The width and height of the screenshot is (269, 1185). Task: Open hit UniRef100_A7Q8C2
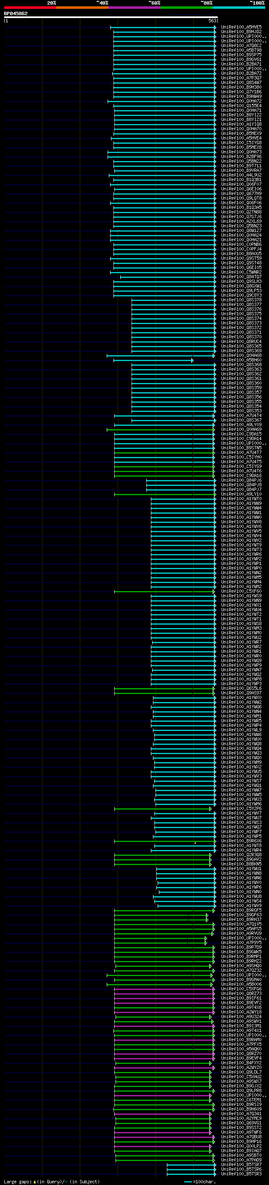tap(241, 45)
